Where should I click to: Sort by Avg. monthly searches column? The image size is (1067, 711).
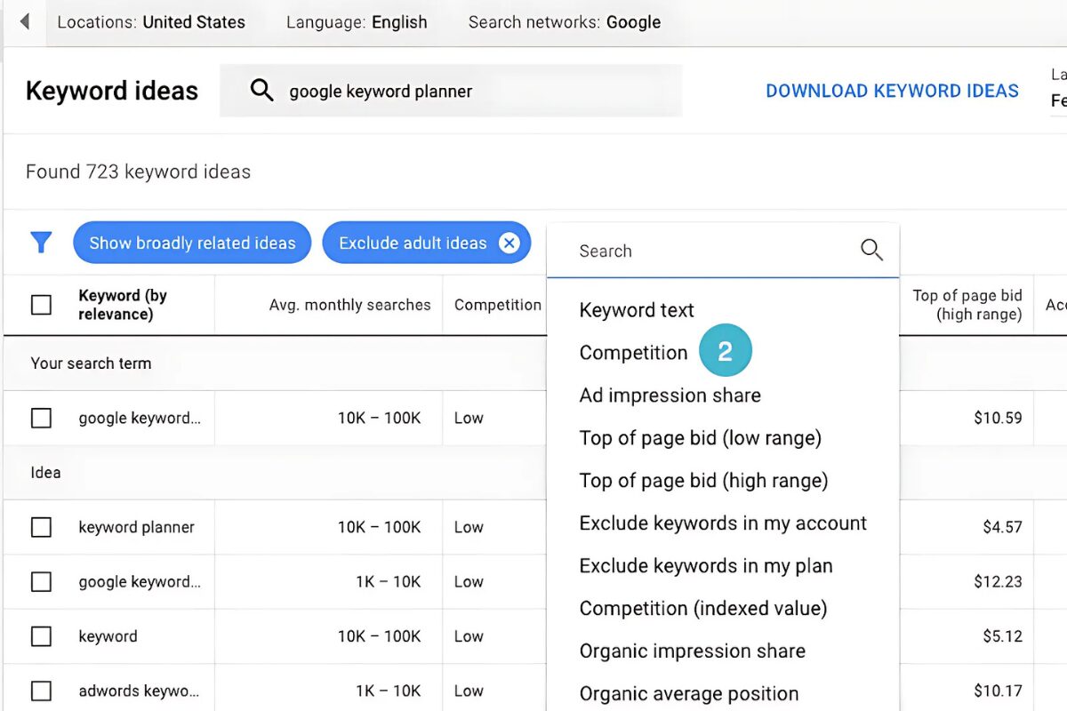[x=349, y=305]
